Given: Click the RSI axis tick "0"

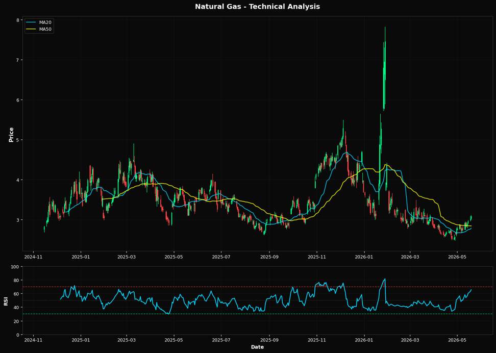Looking at the screenshot, I should pos(19,335).
